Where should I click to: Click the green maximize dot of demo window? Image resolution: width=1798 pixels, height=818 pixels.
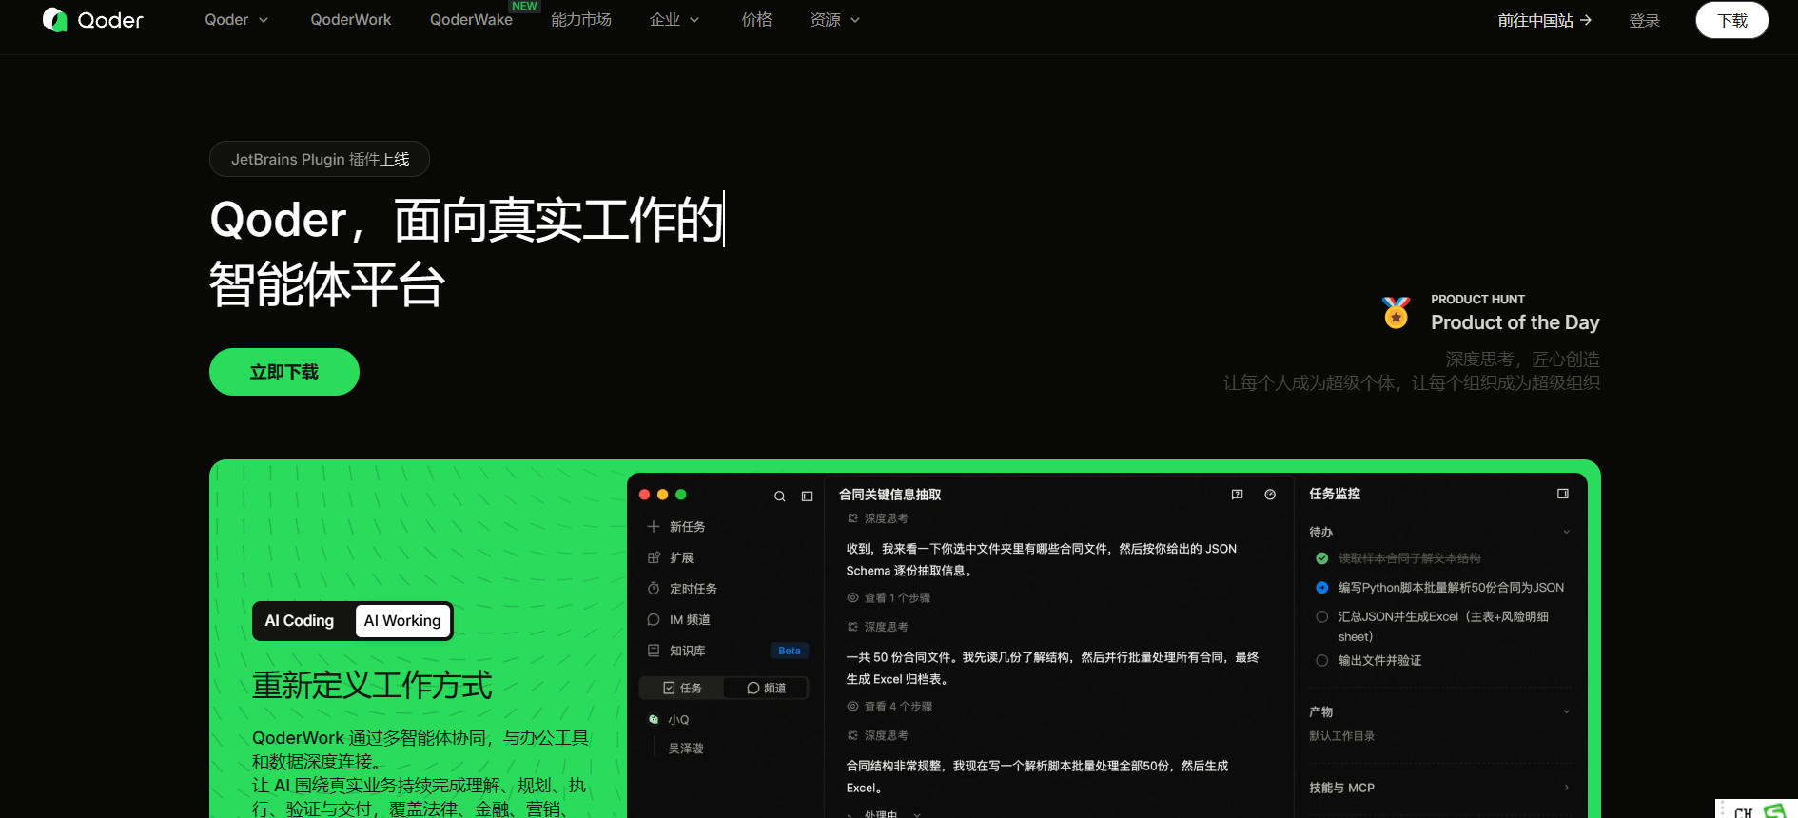[x=681, y=495]
